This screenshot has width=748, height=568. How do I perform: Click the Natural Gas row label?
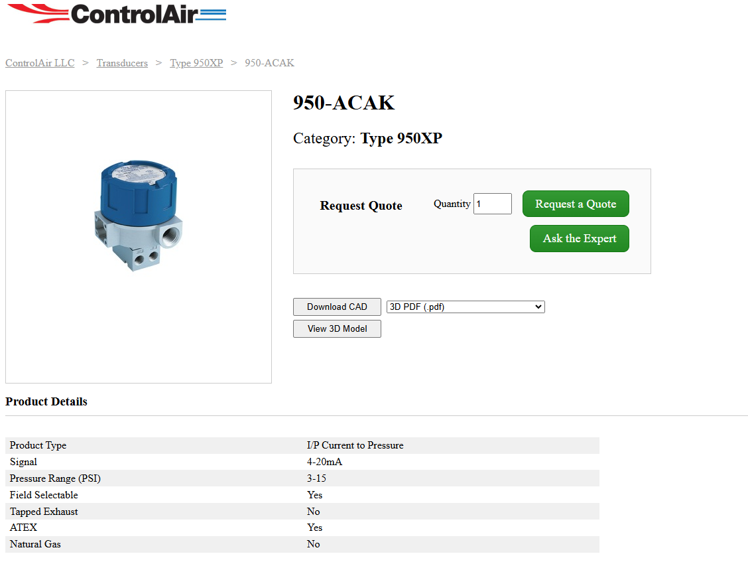tap(35, 544)
